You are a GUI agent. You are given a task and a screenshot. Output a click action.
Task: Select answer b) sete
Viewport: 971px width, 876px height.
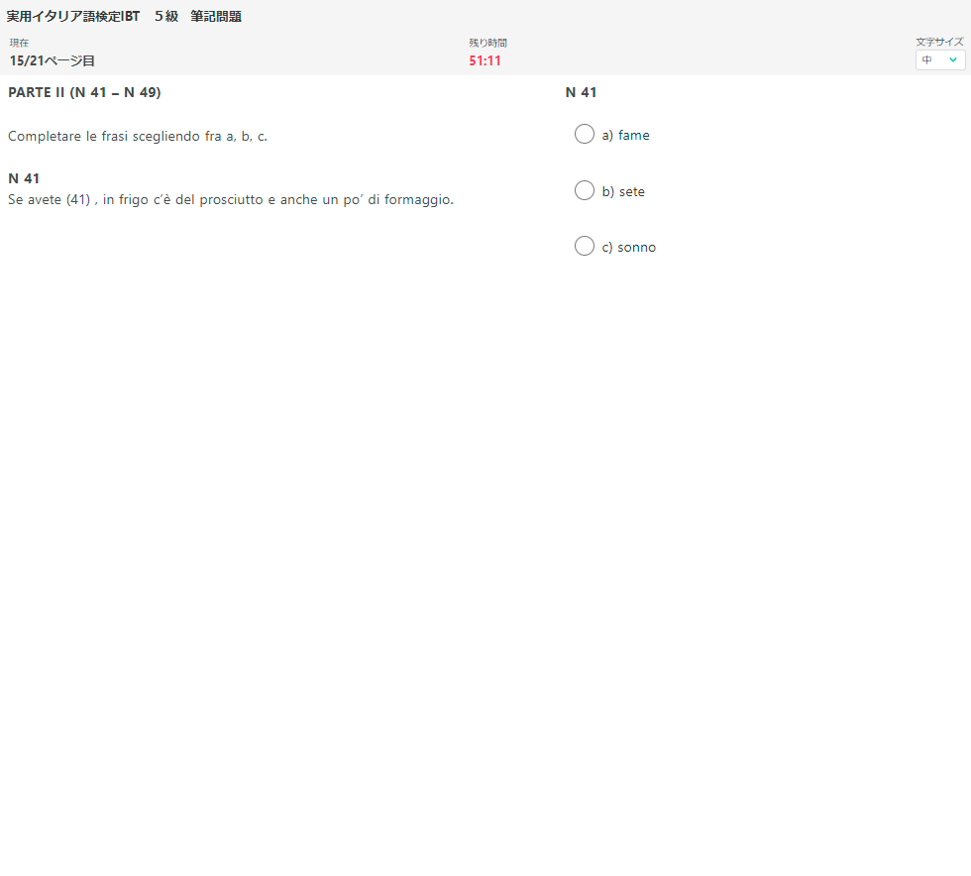click(x=584, y=191)
